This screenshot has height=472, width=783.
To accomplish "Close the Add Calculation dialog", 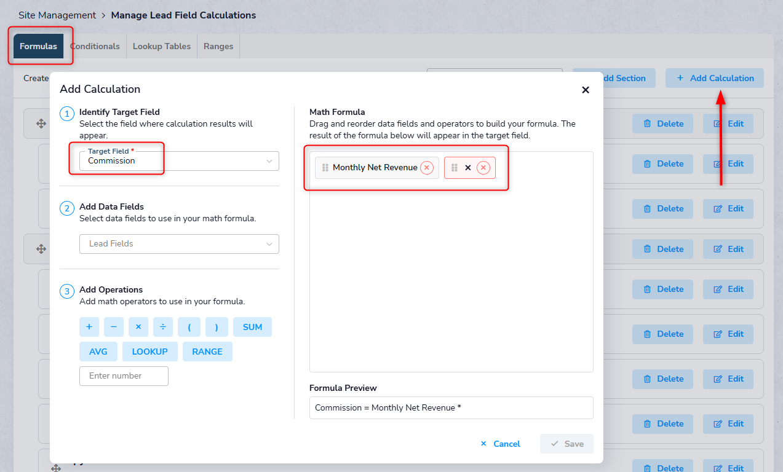I will pyautogui.click(x=586, y=90).
